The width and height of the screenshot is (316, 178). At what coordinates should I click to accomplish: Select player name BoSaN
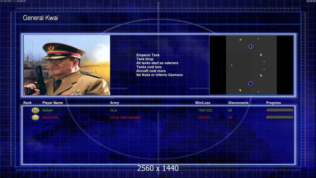pyautogui.click(x=47, y=110)
